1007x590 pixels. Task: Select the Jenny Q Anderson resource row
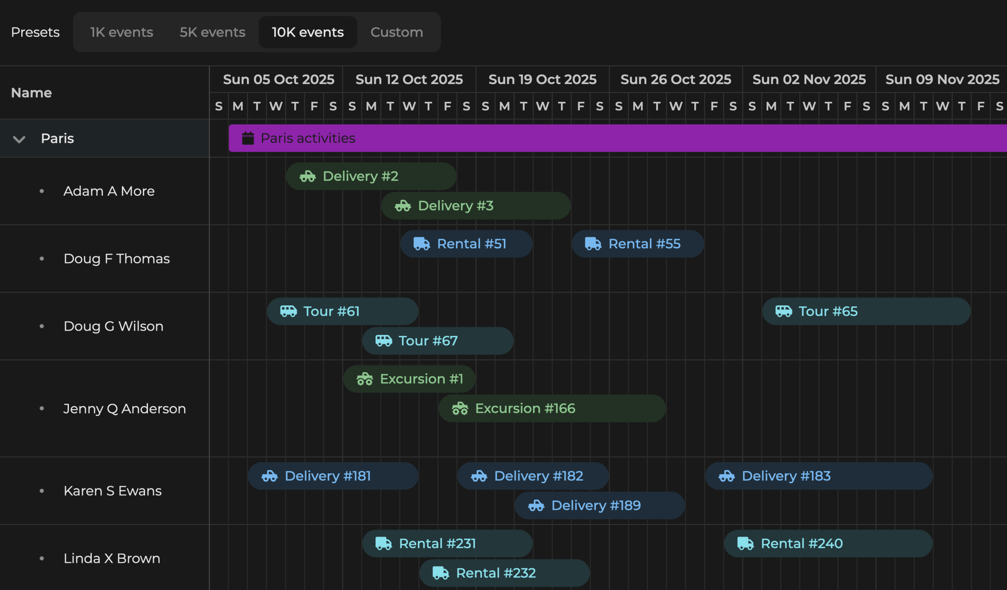(x=124, y=408)
